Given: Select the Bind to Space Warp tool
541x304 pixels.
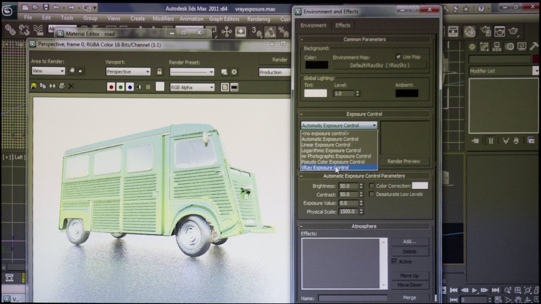Looking at the screenshot, I should [38, 30].
